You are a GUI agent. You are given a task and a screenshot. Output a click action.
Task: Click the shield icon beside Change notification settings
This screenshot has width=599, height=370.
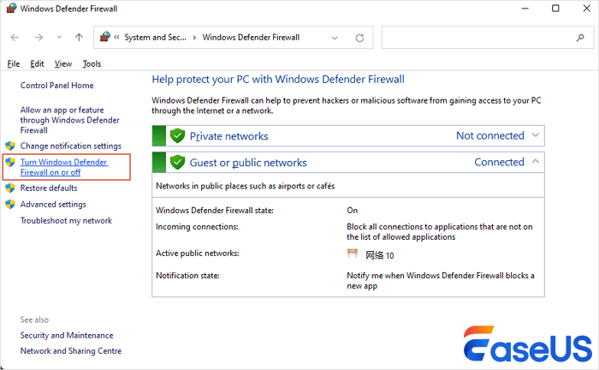pos(10,146)
